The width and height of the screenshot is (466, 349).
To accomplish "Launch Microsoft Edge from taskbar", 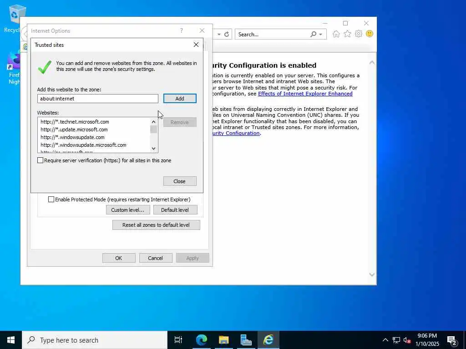I will click(x=202, y=340).
